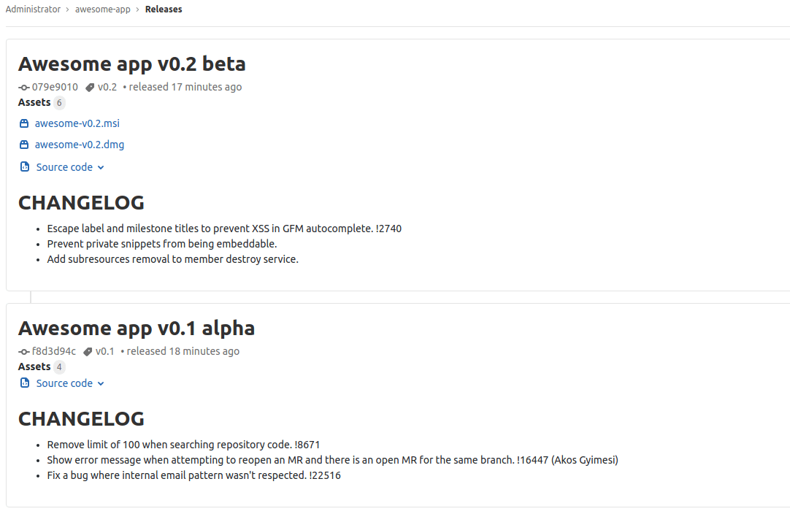
Task: Open the Awesome app v0.2 beta release title
Action: (131, 64)
